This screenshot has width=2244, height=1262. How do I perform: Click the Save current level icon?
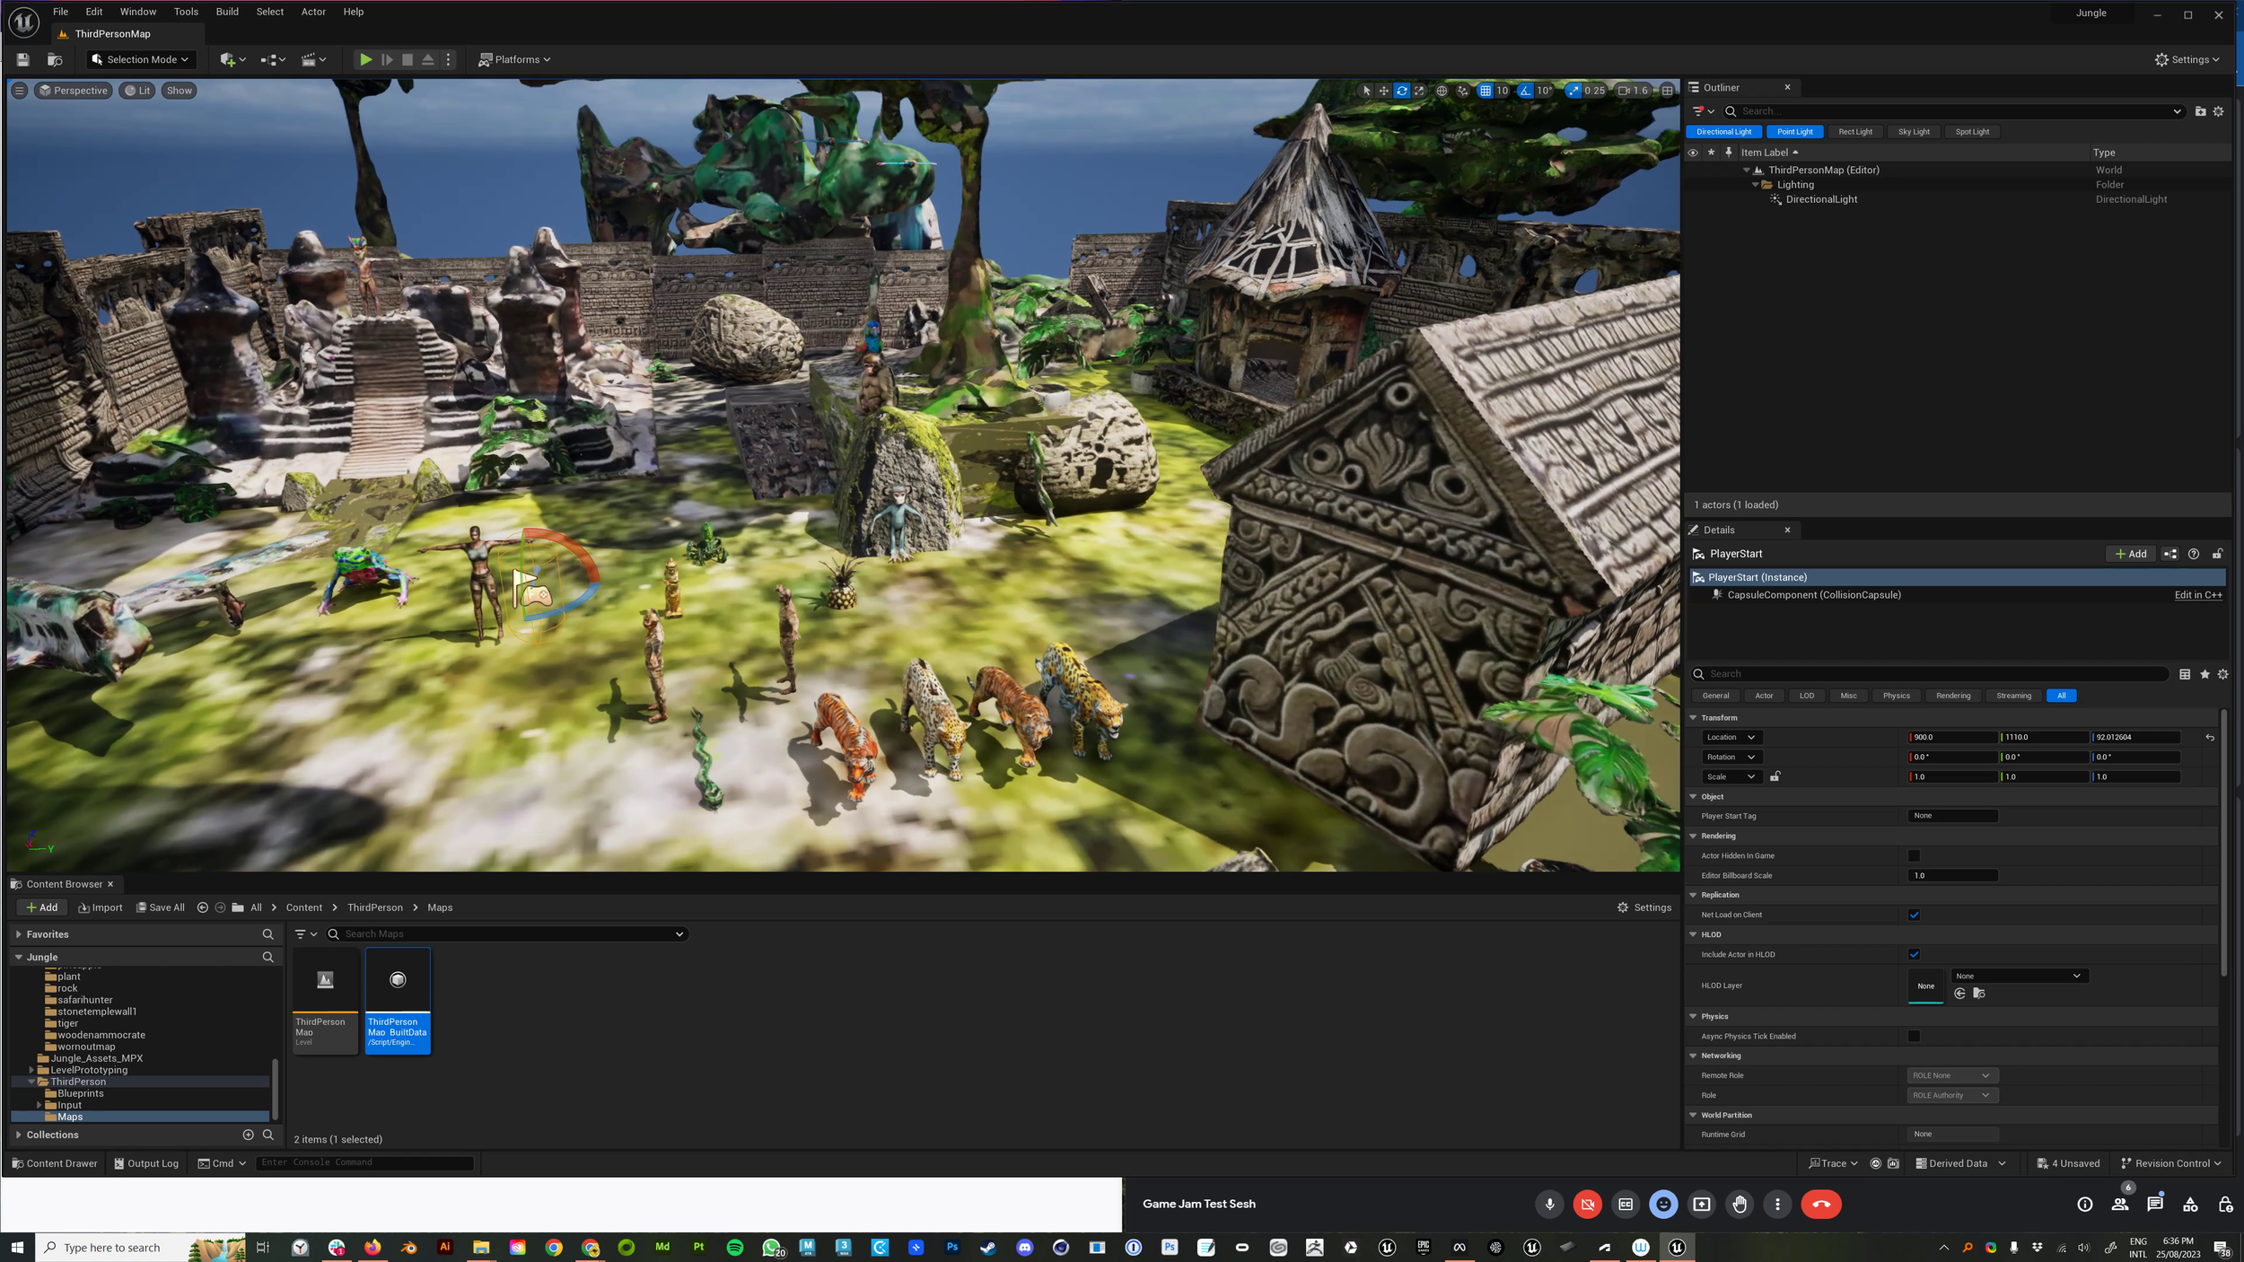23,59
